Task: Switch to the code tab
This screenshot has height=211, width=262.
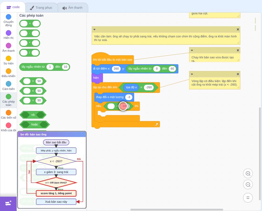Action: [13, 7]
